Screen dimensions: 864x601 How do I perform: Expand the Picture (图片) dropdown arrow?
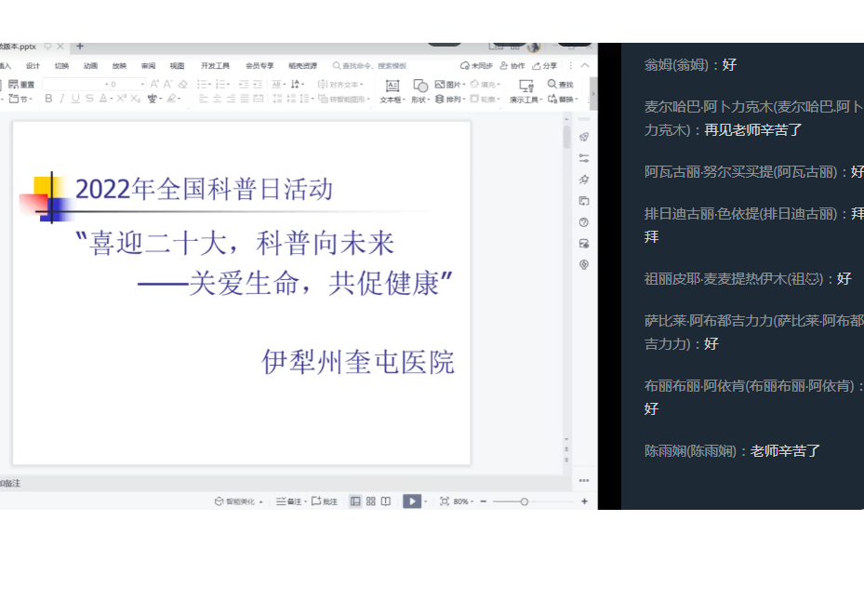(463, 85)
